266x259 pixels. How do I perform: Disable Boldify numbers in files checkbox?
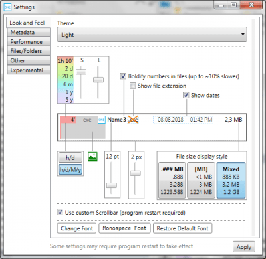click(123, 76)
